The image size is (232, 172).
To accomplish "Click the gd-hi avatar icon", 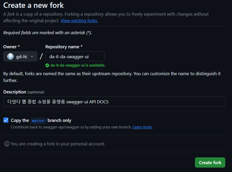I will [x=10, y=56].
